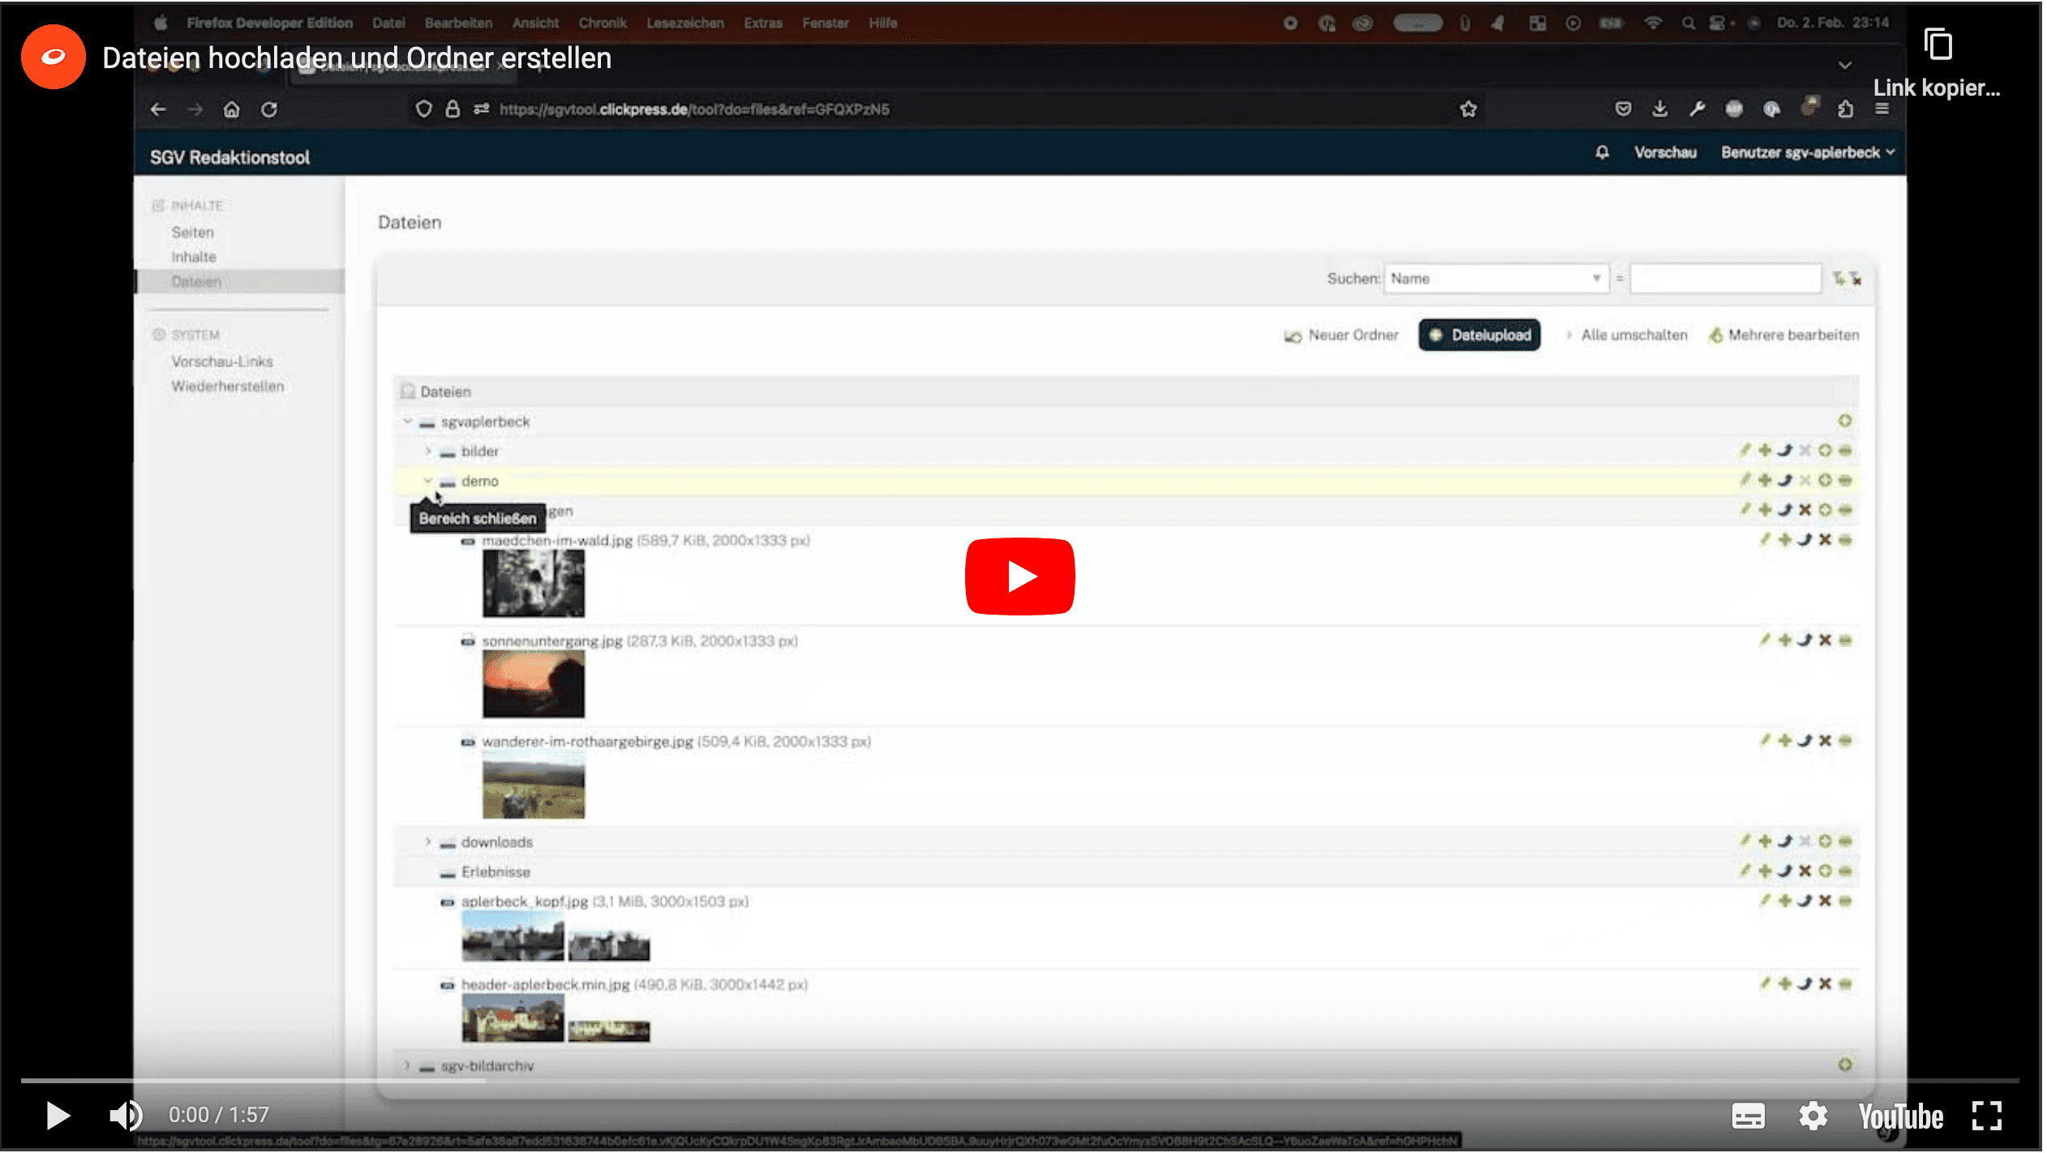Viewport: 2047px width, 1153px height.
Task: Expand the downloads folder
Action: 428,842
